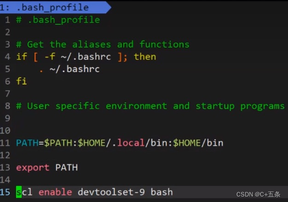The image size is (288, 202).
Task: Click the '-f' test flag on line 4
Action: pos(50,57)
